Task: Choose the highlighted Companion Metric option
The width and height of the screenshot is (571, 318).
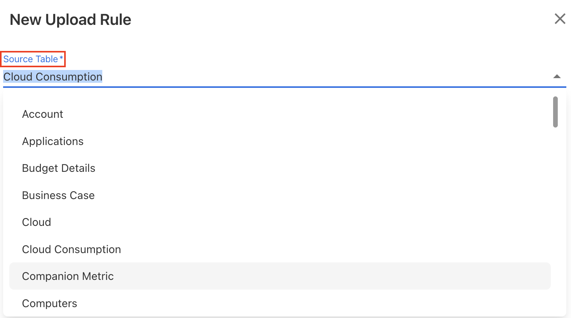Action: (x=68, y=276)
